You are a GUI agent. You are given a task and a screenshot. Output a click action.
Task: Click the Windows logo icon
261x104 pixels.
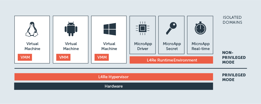(110, 29)
